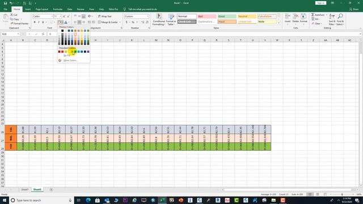Click the Cut scissors icon
The width and height of the screenshot is (363, 204).
11,15
